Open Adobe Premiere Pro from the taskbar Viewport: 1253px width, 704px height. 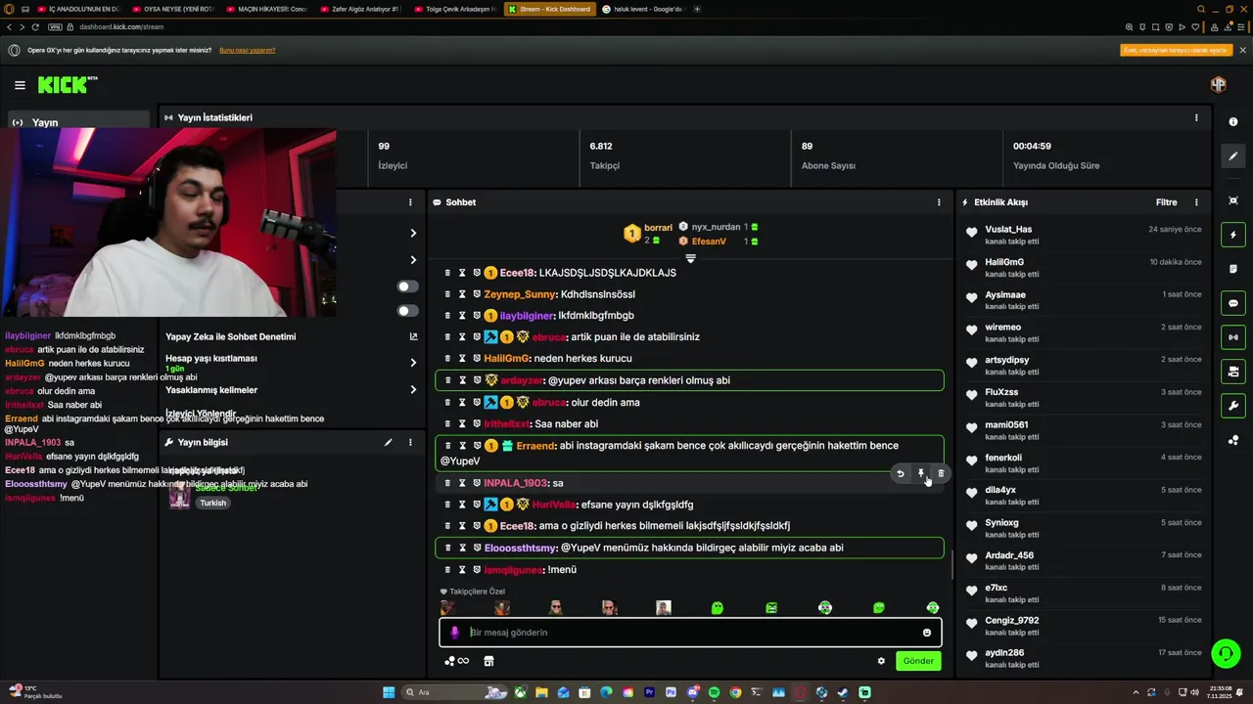(x=649, y=692)
